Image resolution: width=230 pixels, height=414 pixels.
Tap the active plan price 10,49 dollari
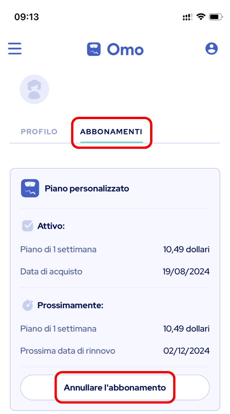coord(186,249)
